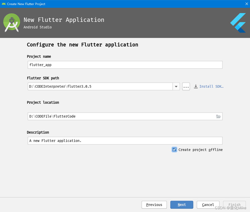The width and height of the screenshot is (250, 212).
Task: Close the Create New Flutter Project dialog
Action: coord(246,4)
